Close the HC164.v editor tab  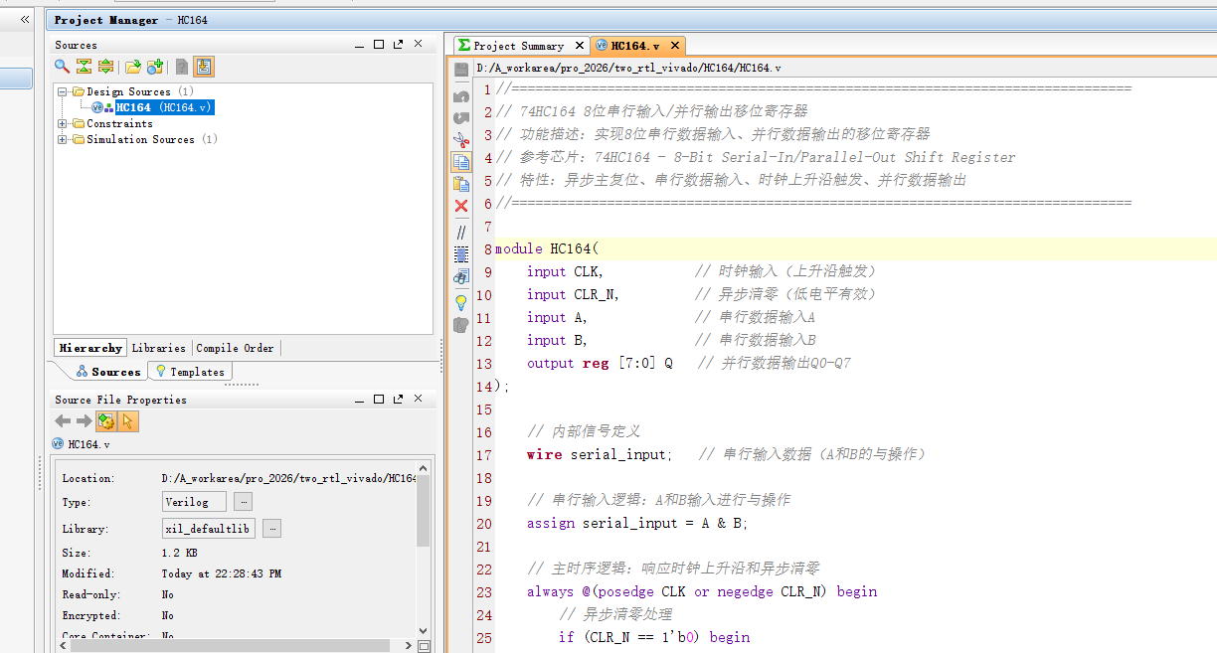675,46
